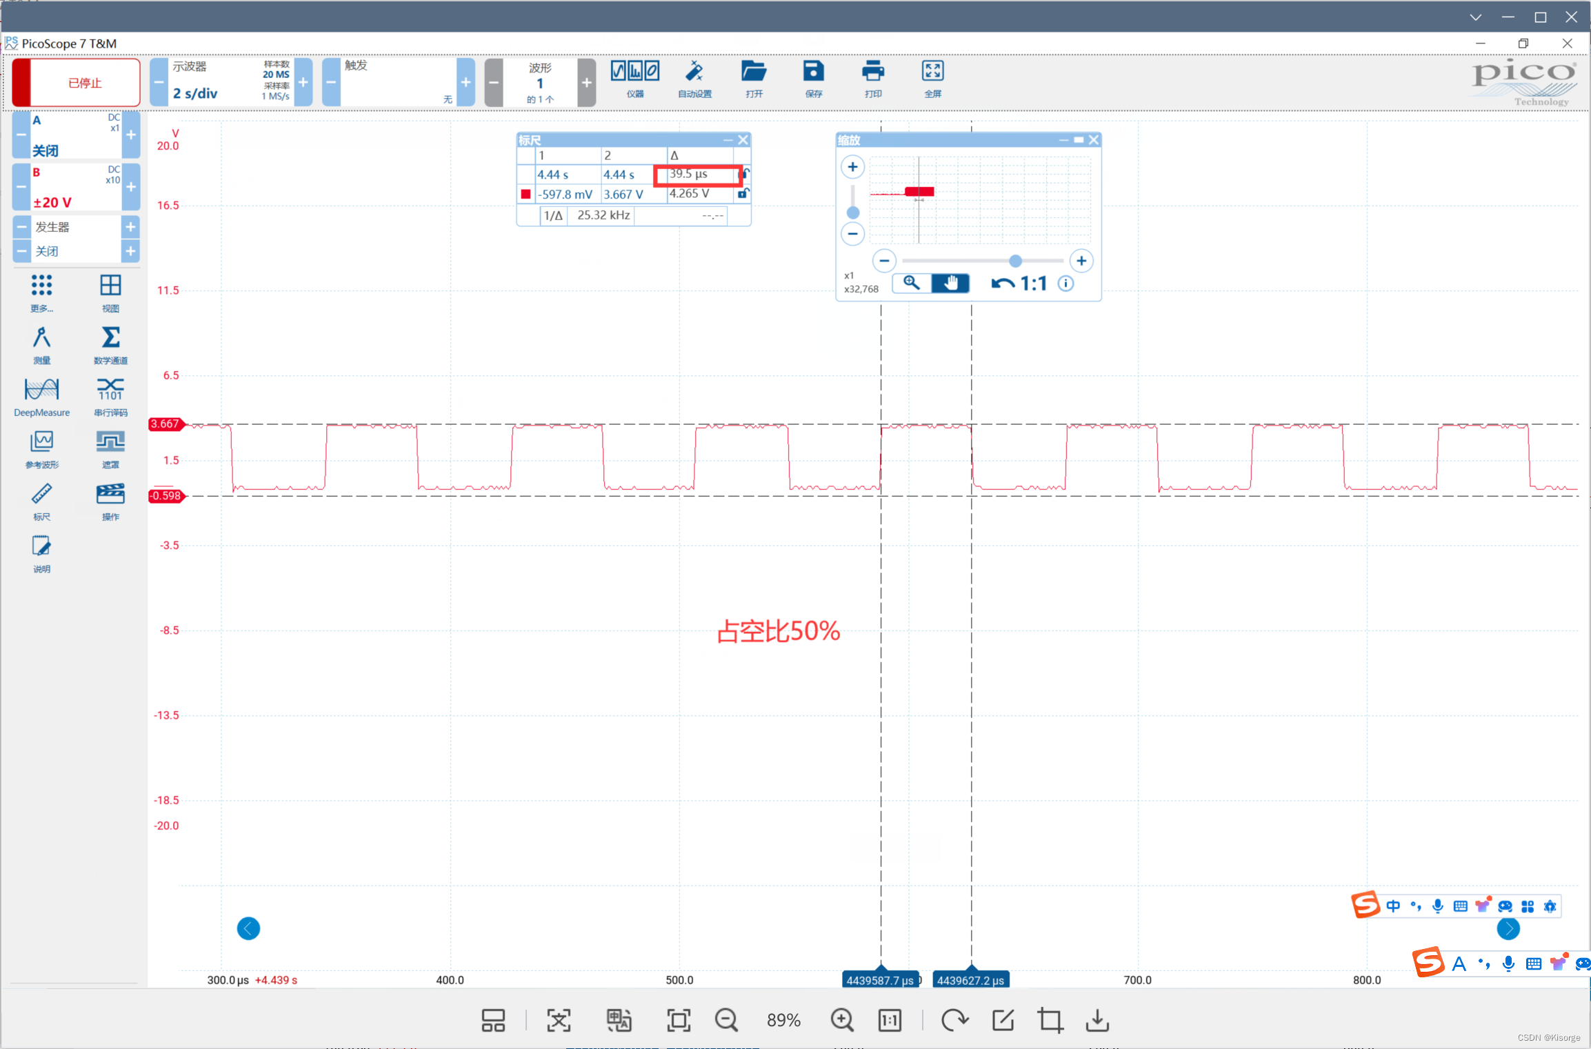Minimize the rulers legend panel

[728, 140]
